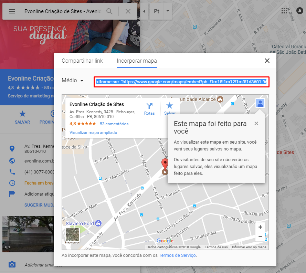The image size is (306, 273).
Task: Select the Incorporar mapa tab
Action: point(137,61)
